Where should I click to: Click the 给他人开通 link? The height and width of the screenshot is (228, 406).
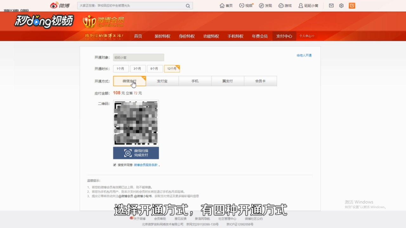click(x=304, y=55)
